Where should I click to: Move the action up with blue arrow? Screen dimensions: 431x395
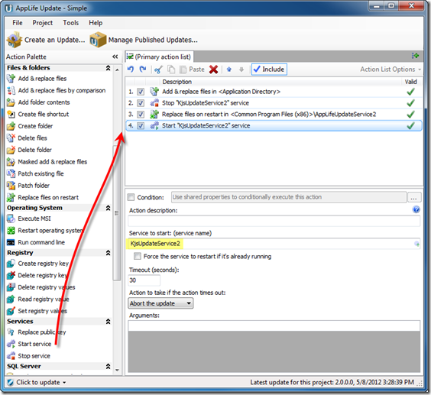(x=229, y=70)
